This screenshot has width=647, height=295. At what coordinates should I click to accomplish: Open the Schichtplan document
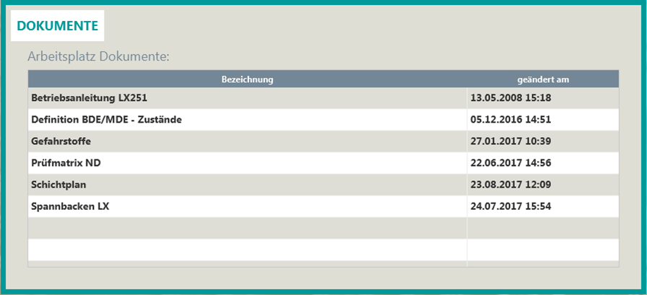(x=58, y=185)
